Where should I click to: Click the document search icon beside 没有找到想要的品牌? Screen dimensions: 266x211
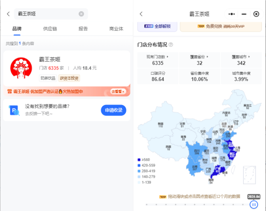tap(14, 110)
